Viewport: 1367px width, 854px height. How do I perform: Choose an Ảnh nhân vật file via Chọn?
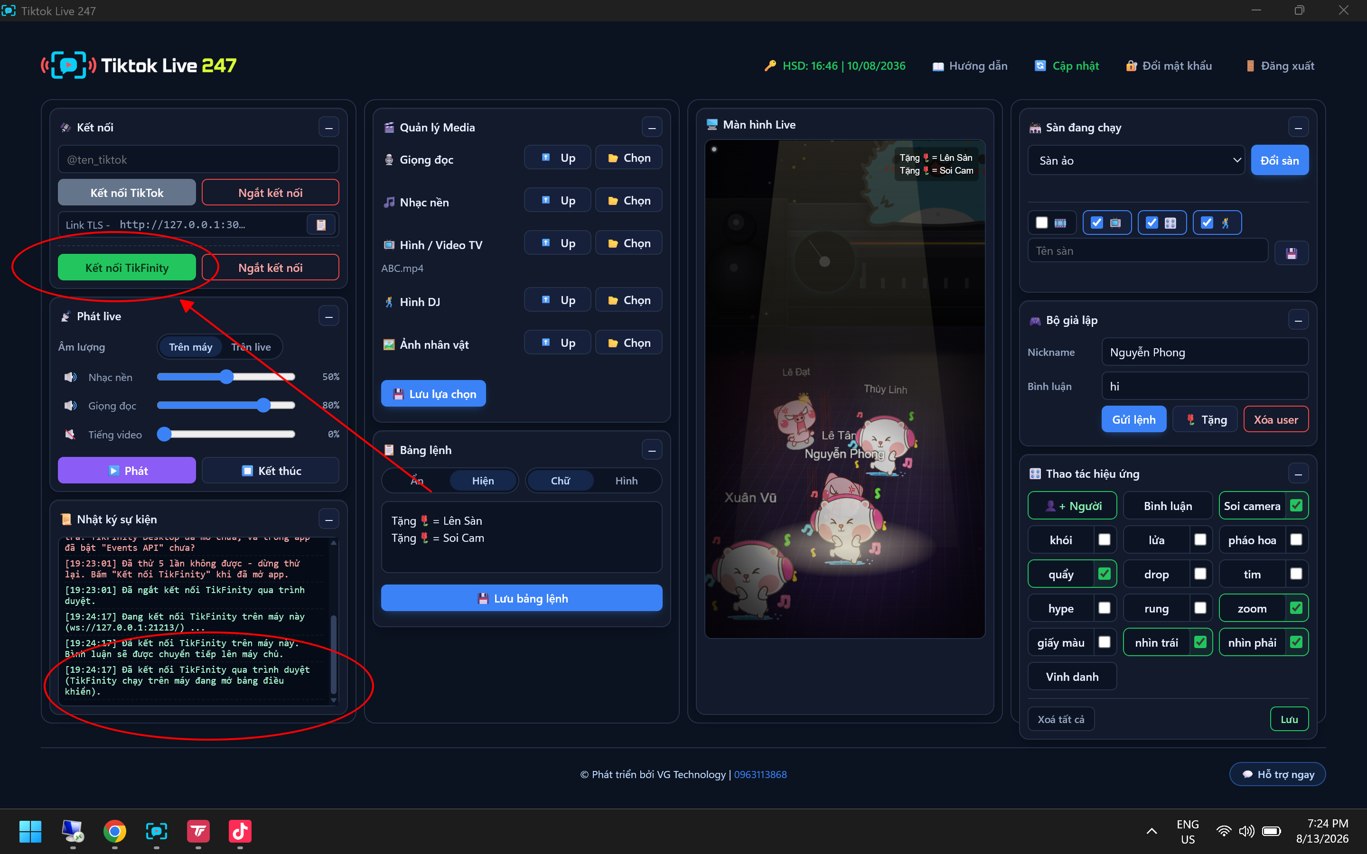[x=629, y=343]
